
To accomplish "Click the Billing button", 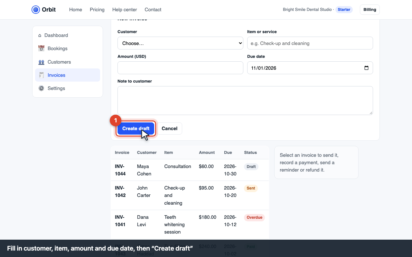I will coord(370,10).
